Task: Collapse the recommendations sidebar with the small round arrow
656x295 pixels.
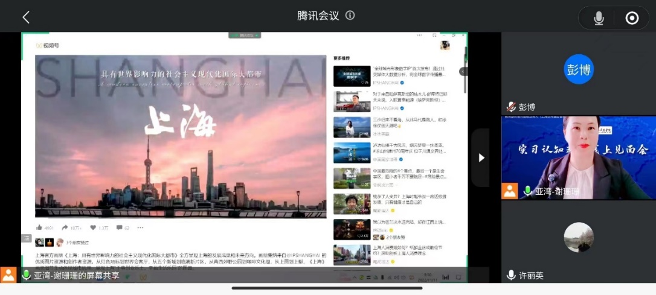Action: pos(463,71)
